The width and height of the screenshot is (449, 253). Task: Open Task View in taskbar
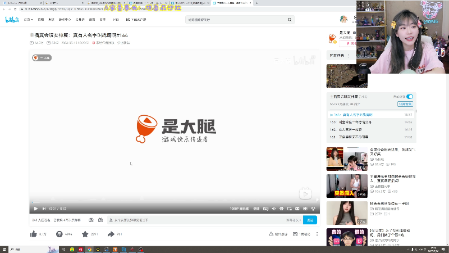pos(63,250)
